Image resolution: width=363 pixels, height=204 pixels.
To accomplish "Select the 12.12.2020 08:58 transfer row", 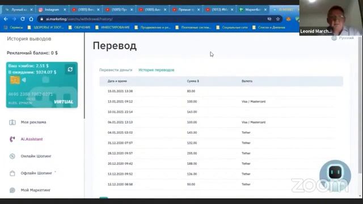I will point(221,184).
